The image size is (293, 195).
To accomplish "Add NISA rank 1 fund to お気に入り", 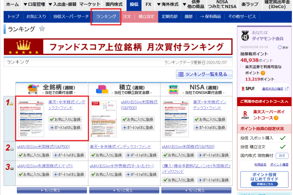I will (x=210, y=119).
